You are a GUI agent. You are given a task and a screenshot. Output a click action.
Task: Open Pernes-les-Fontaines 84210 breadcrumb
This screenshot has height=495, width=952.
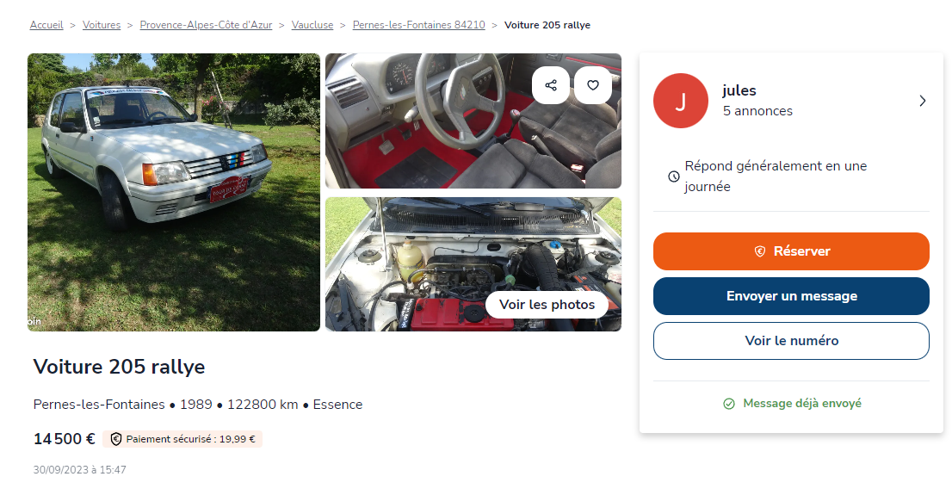pyautogui.click(x=419, y=25)
